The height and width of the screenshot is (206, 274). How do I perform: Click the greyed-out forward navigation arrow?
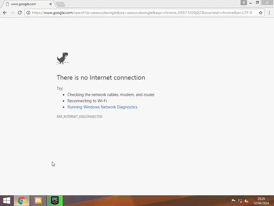[12, 13]
